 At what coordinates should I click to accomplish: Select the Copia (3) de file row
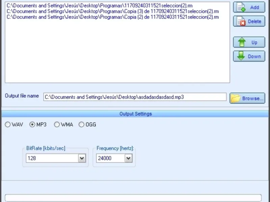click(113, 11)
